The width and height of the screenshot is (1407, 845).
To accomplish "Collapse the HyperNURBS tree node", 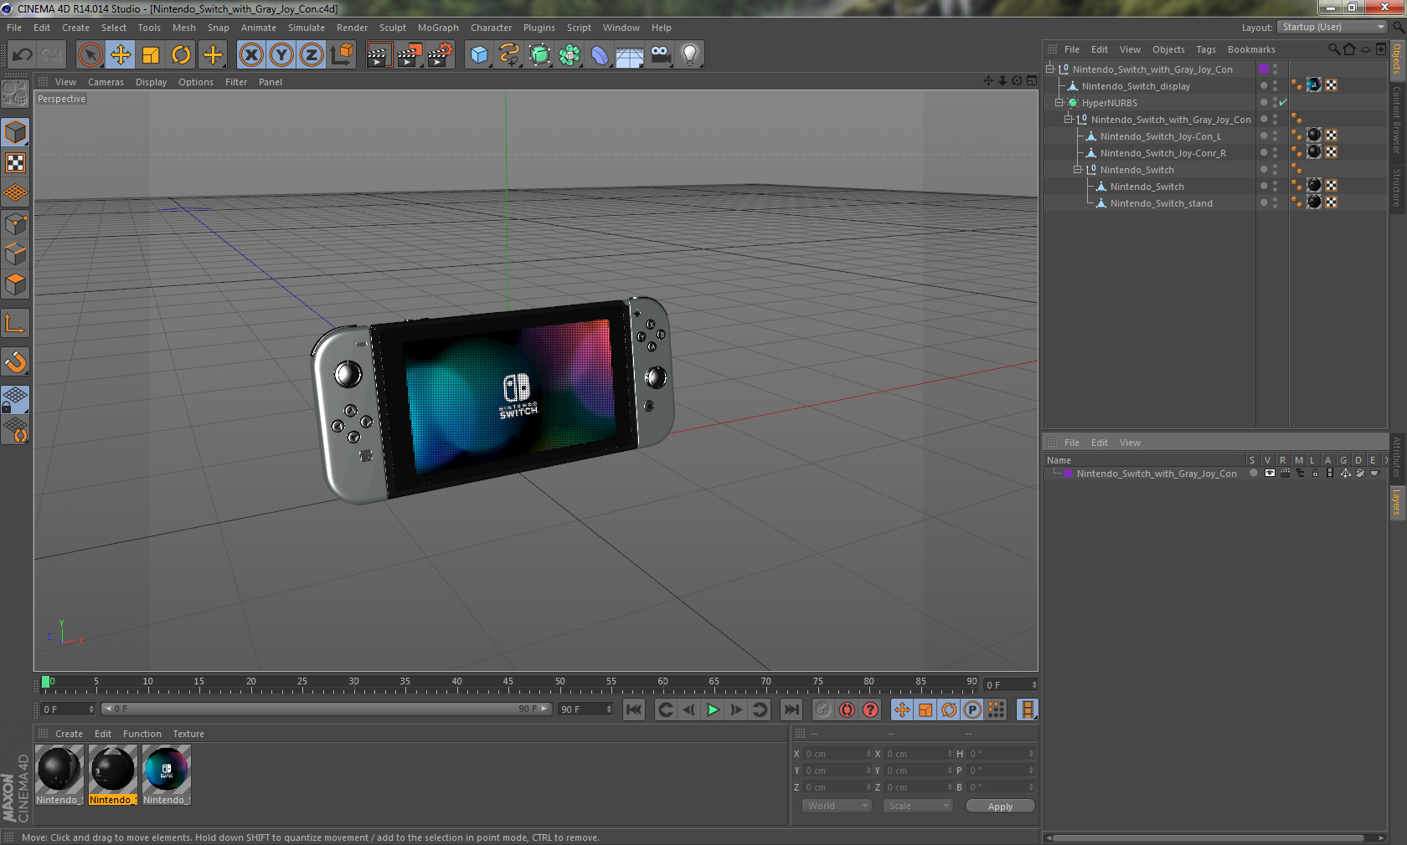I will pyautogui.click(x=1059, y=103).
